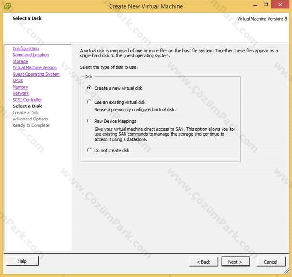This screenshot has width=292, height=277.
Task: Click the Advanced Options step text
Action: point(30,119)
